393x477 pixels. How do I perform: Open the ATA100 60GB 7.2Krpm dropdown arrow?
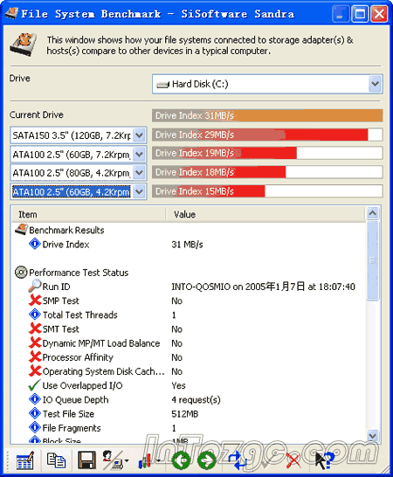pyautogui.click(x=140, y=155)
